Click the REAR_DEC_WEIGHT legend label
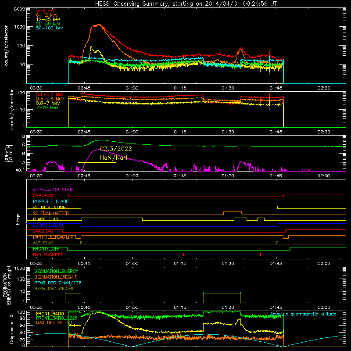Image resolution: width=351 pixels, height=351 pixels. pos(54,289)
